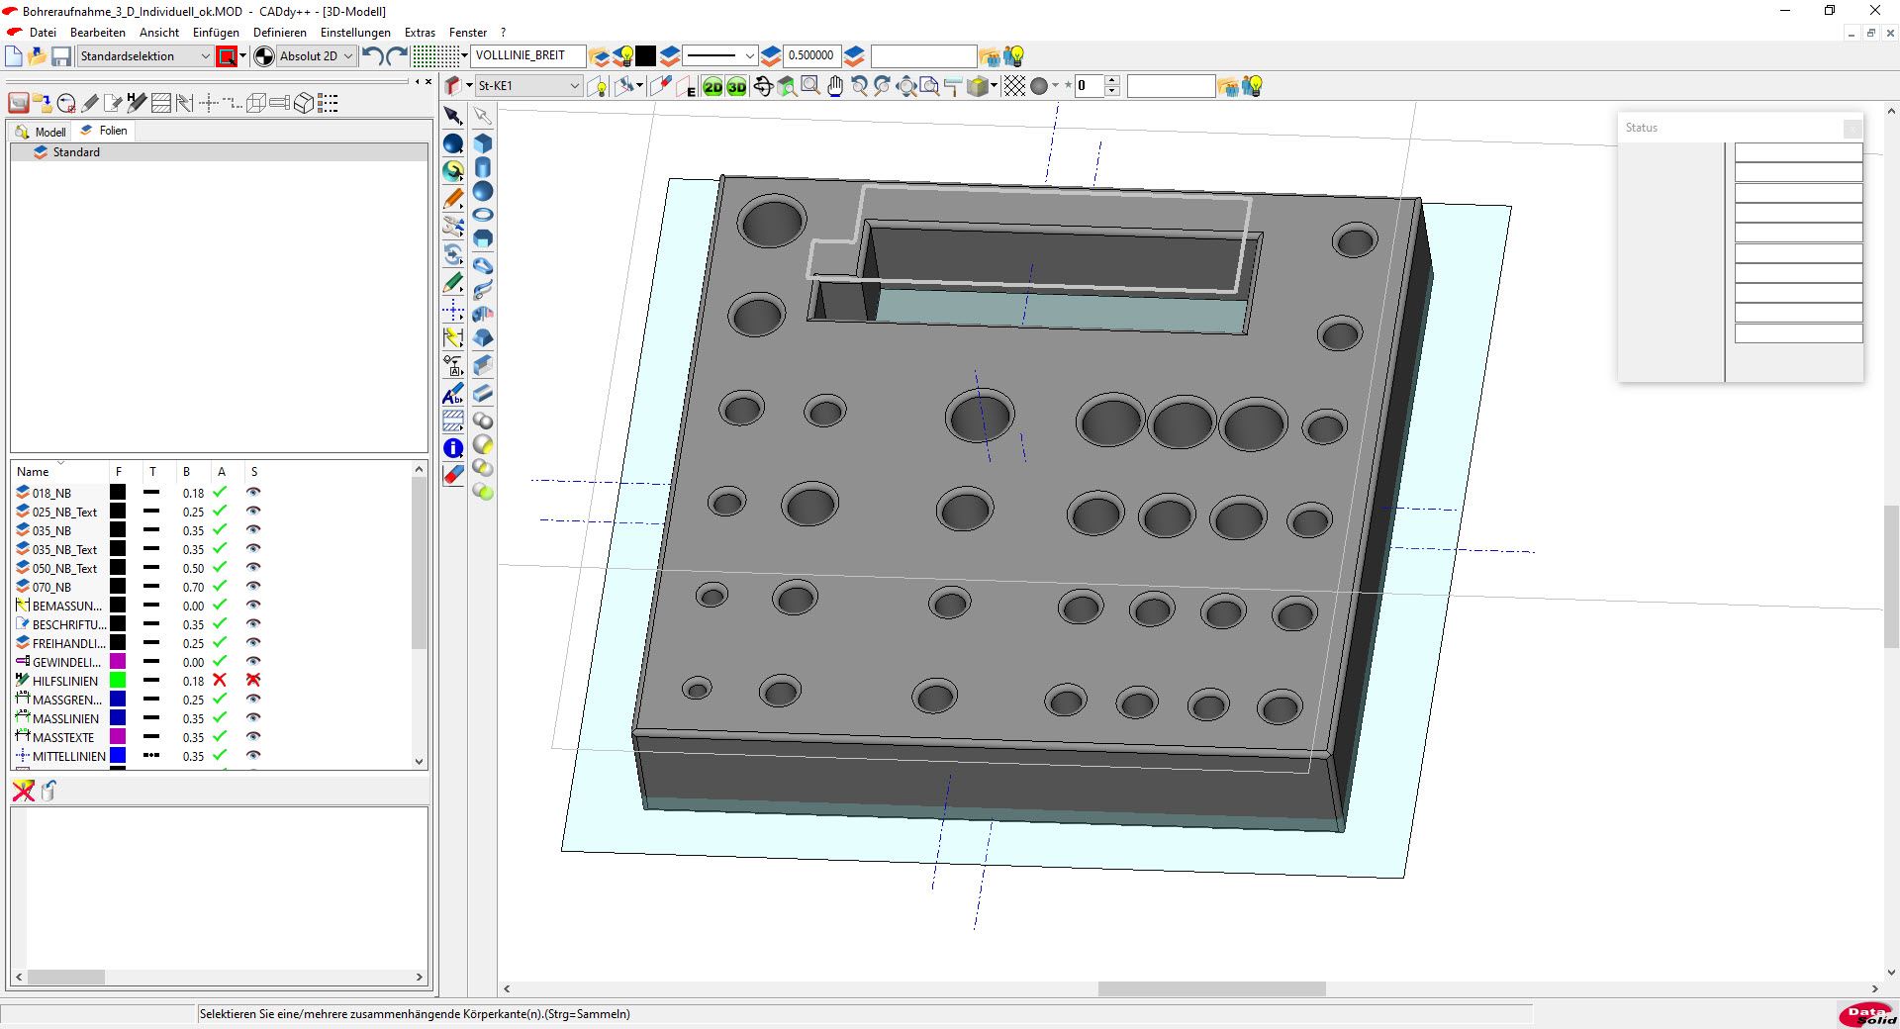Click the horizontal scrollbar thumb of 3D view
This screenshot has width=1900, height=1029.
click(1211, 988)
